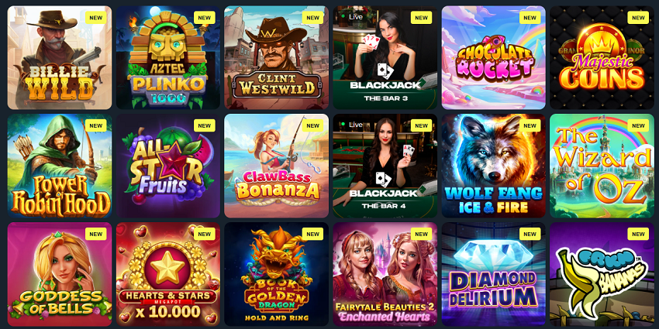Open the ClawBass Bonanza fishing game

tap(277, 166)
